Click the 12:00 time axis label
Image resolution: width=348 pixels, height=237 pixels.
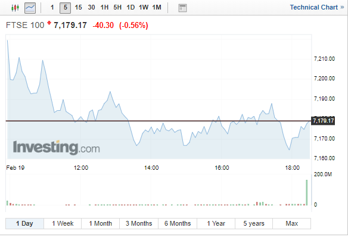tap(81, 168)
